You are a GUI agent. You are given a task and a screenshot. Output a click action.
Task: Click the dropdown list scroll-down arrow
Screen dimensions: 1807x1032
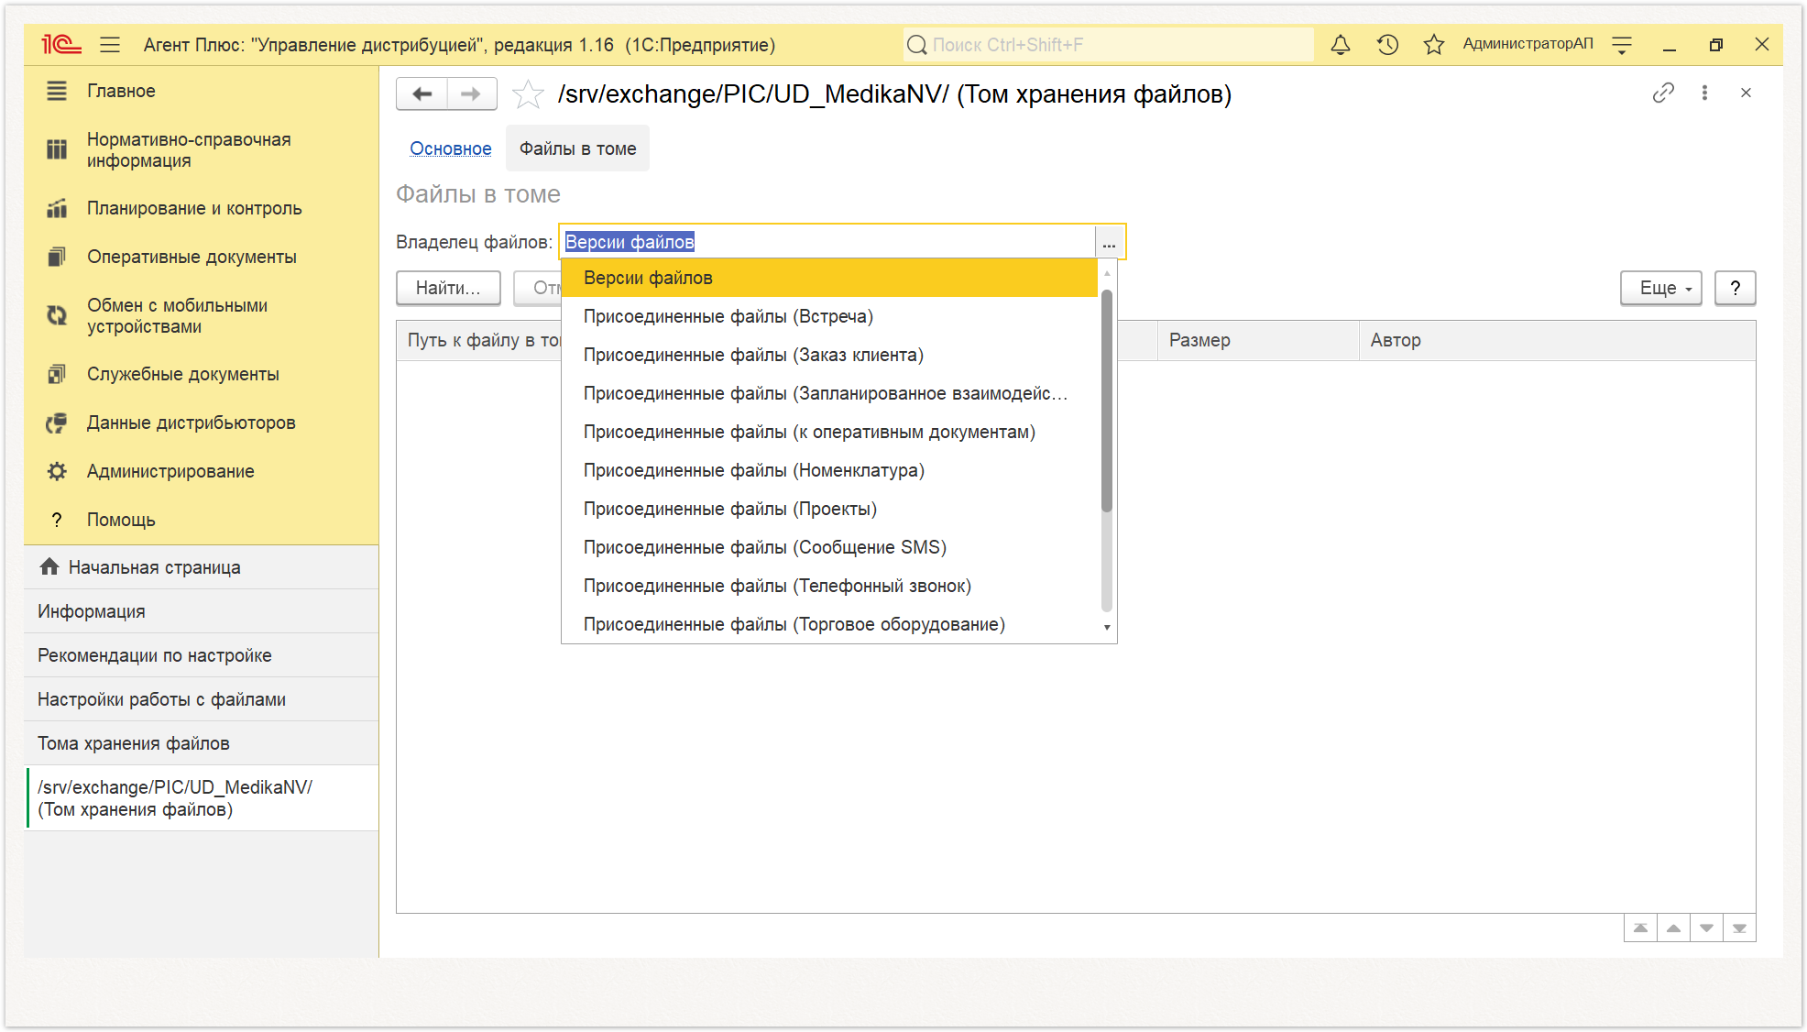click(1107, 628)
